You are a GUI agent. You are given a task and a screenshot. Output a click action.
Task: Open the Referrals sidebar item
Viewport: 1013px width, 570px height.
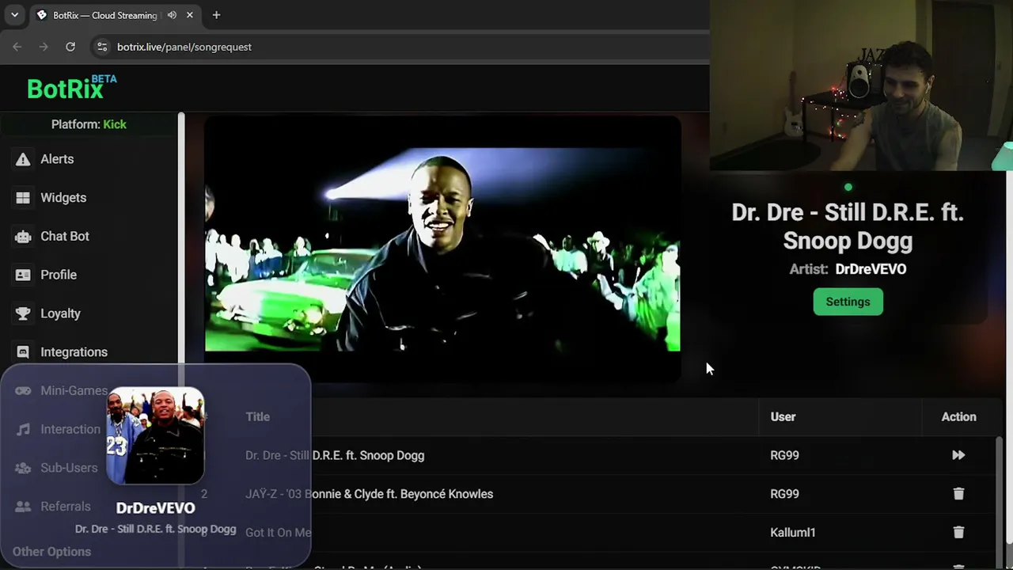point(54,507)
